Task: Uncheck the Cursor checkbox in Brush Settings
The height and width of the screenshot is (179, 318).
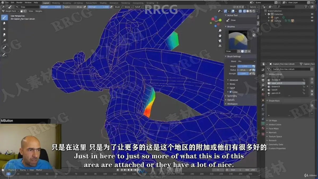Action: click(x=231, y=92)
